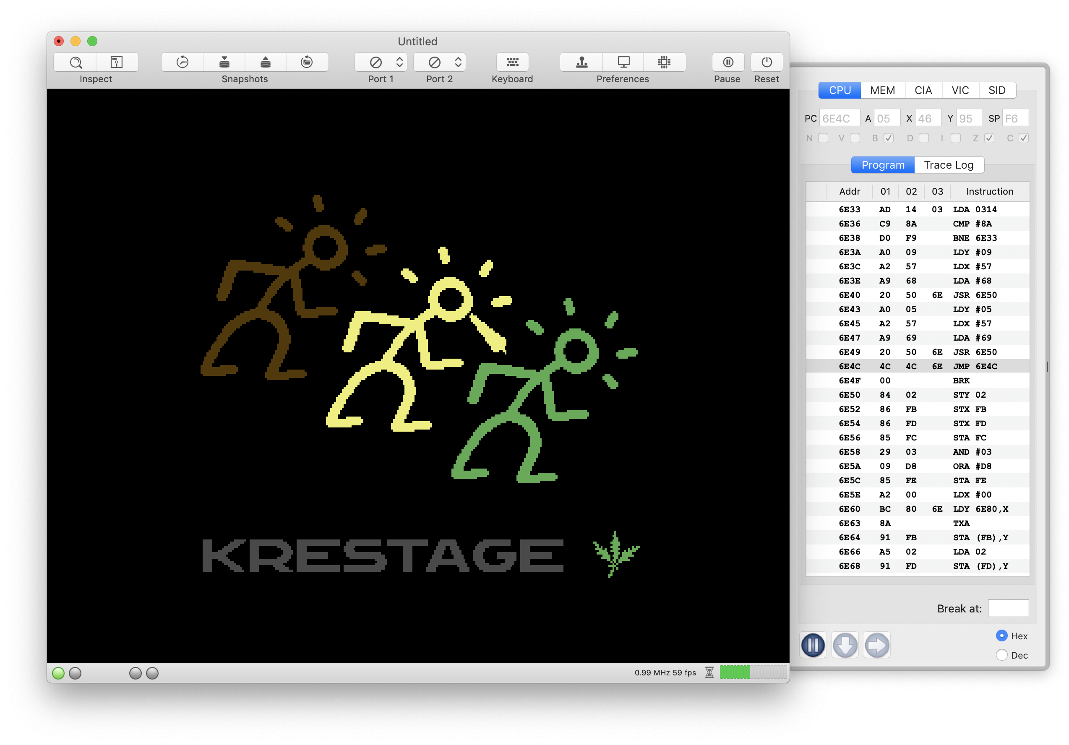This screenshot has width=1069, height=745.
Task: Toggle the C flag checkbox
Action: 1023,138
